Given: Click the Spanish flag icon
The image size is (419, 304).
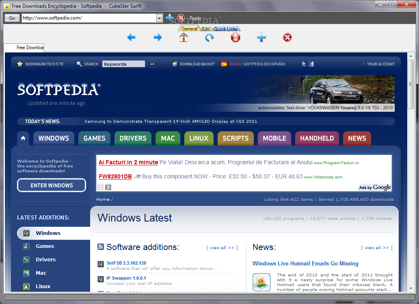Looking at the screenshot, I should click(224, 64).
